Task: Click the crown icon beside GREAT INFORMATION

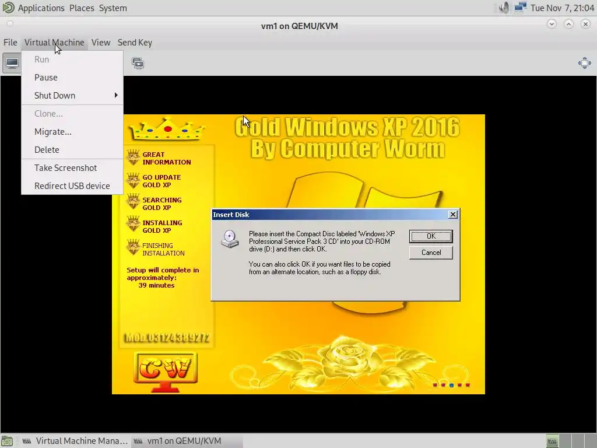Action: pyautogui.click(x=134, y=157)
